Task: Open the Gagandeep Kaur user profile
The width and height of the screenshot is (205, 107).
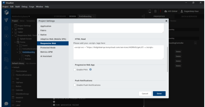Action: pyautogui.click(x=190, y=11)
